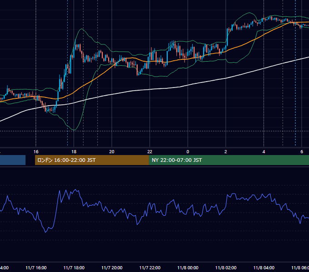Click the 11/8 00:00 date label
The image size is (309, 272).
point(188,267)
